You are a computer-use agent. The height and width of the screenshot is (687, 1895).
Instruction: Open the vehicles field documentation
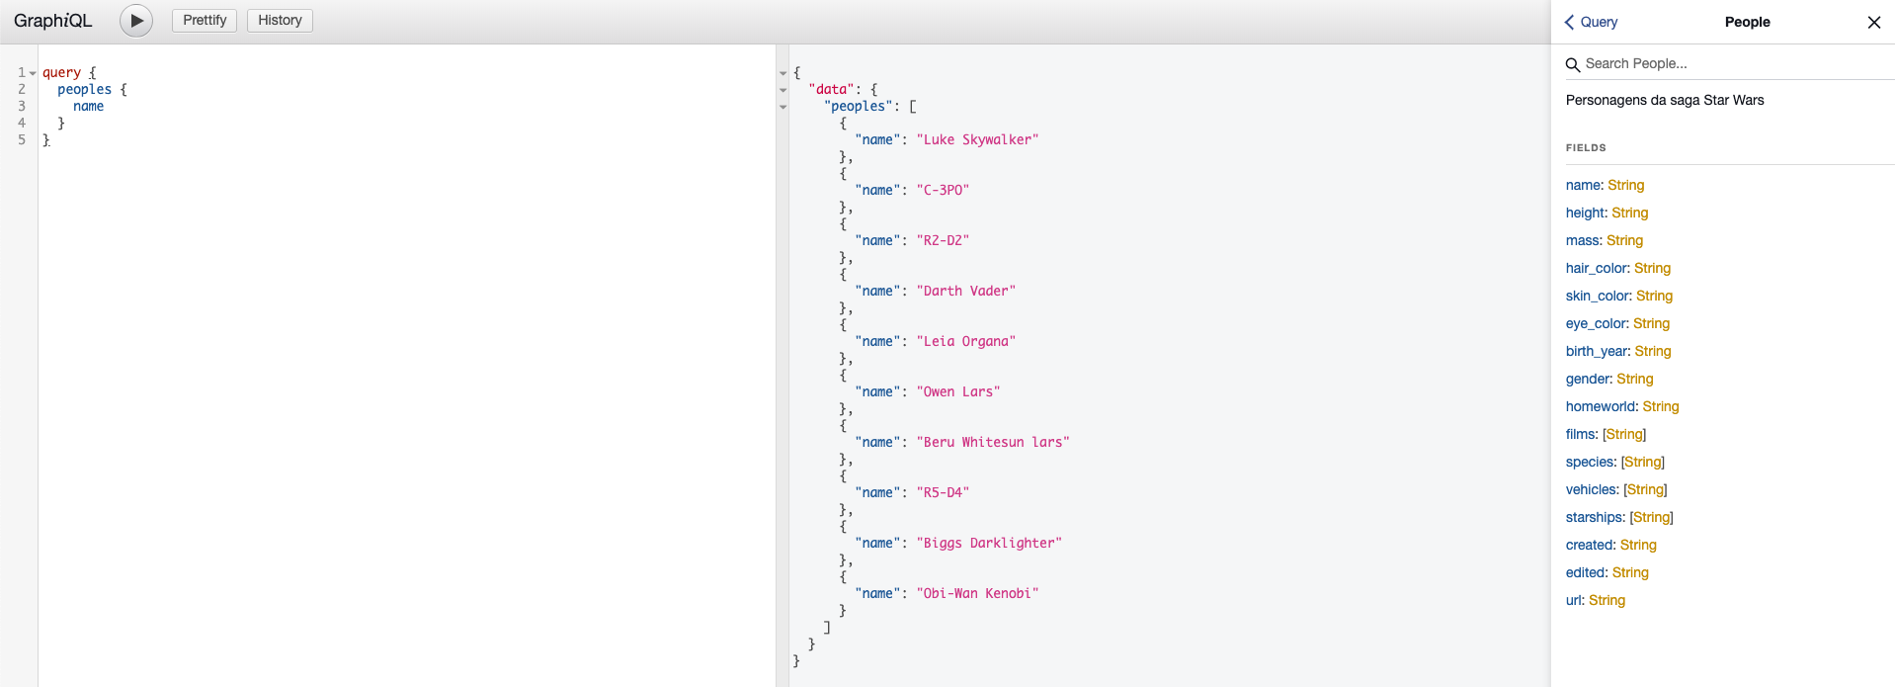[1592, 489]
